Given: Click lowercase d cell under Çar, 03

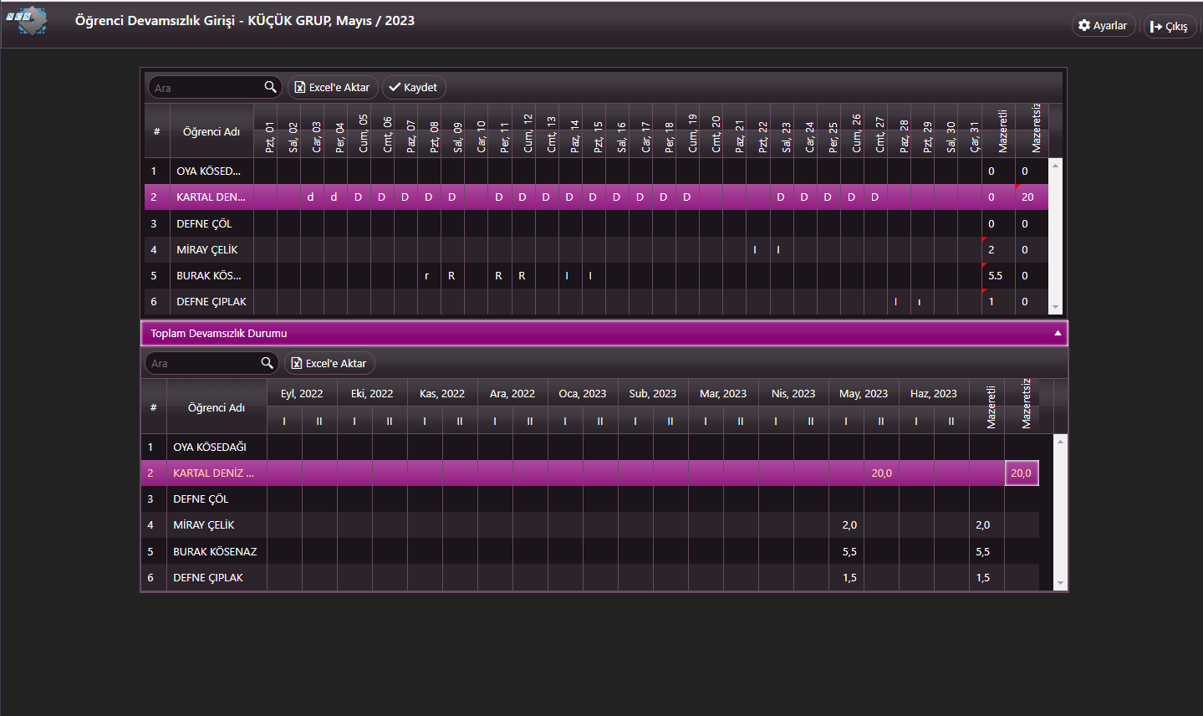Looking at the screenshot, I should (x=310, y=197).
